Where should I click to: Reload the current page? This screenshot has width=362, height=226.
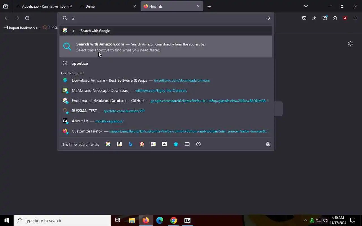tap(27, 18)
